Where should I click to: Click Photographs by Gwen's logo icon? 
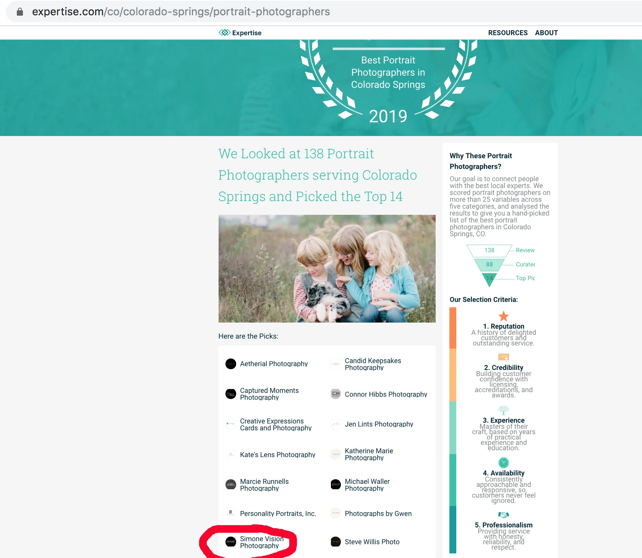coord(336,513)
